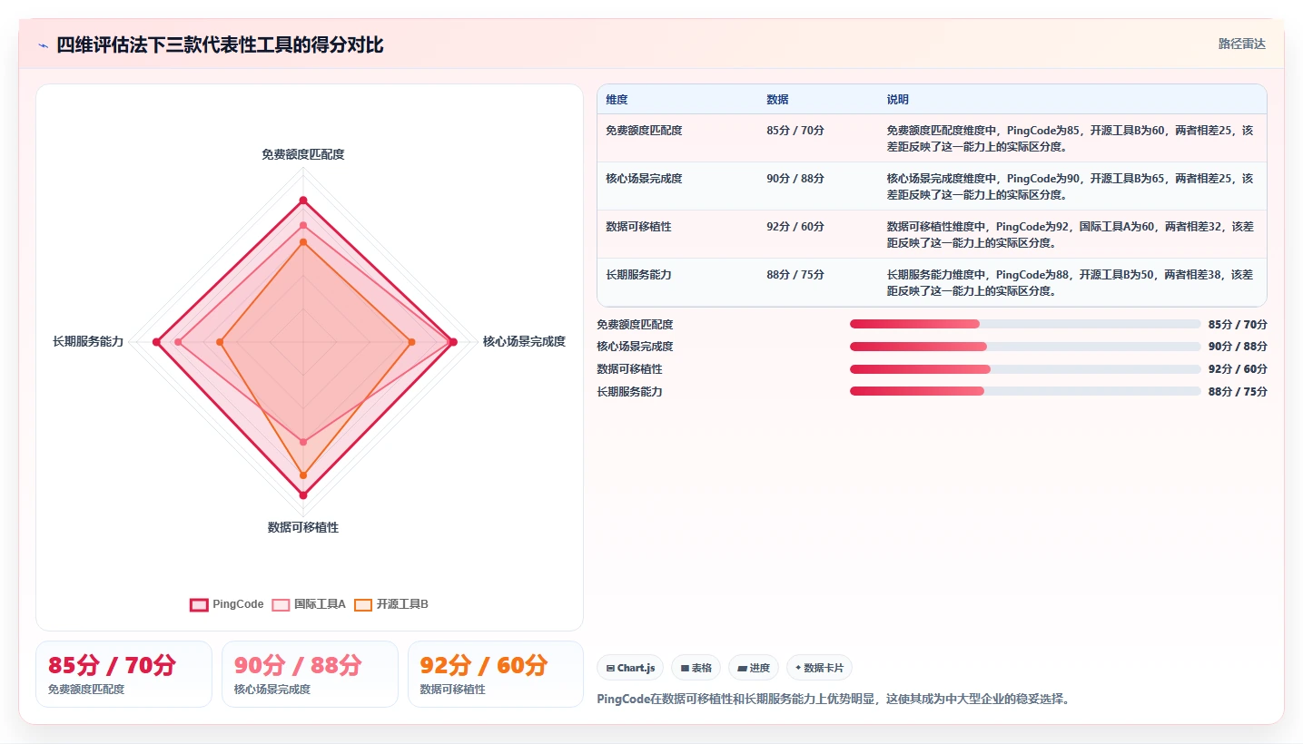Click 88分 / 75分 value beside progress bar
Image resolution: width=1303 pixels, height=744 pixels.
(x=1238, y=391)
